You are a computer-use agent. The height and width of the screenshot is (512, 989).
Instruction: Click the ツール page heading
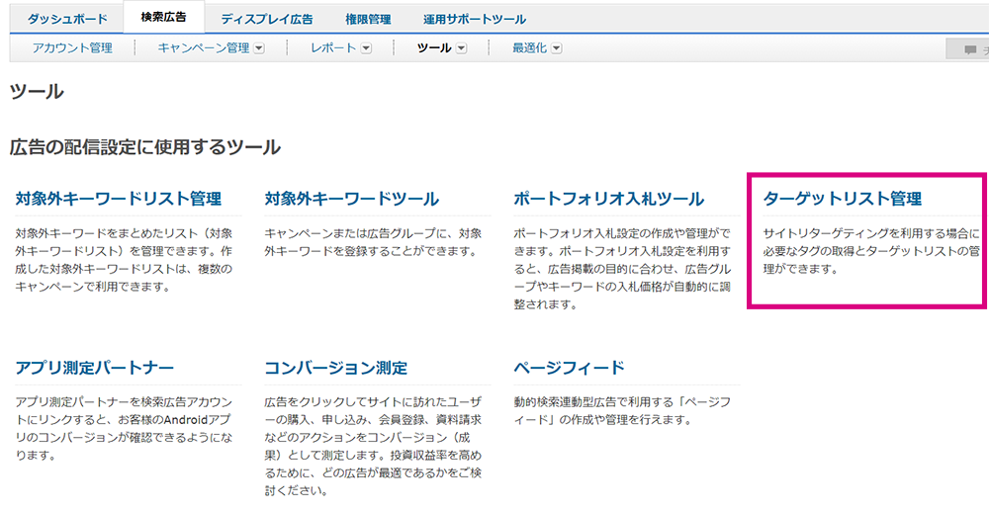coord(37,92)
